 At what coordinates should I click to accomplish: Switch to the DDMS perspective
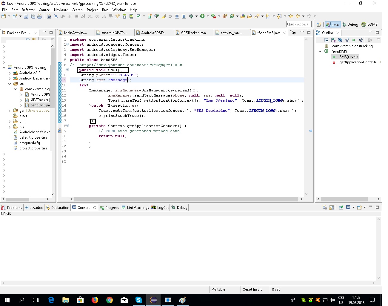point(369,25)
